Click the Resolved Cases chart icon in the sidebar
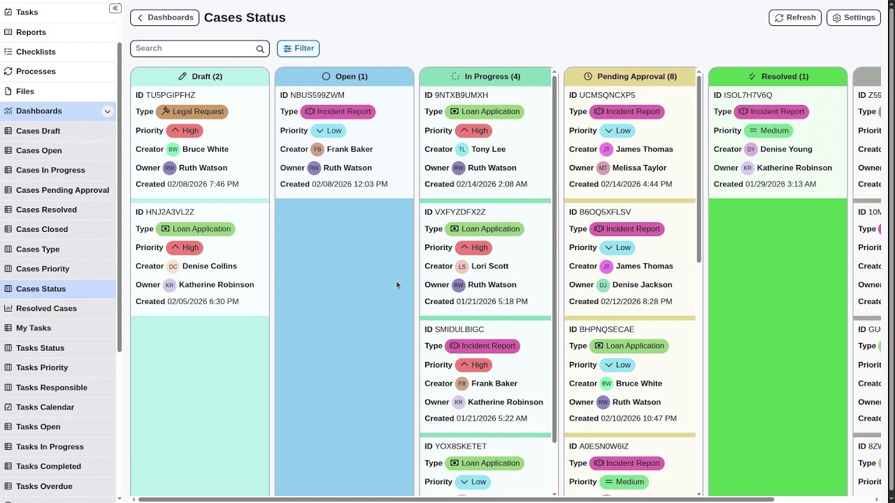The width and height of the screenshot is (895, 503). point(8,308)
